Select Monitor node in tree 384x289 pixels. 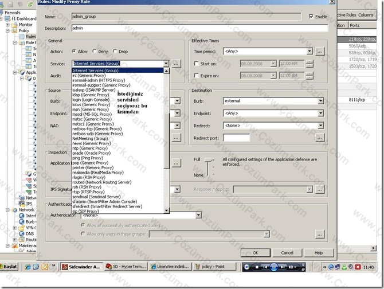click(x=26, y=25)
